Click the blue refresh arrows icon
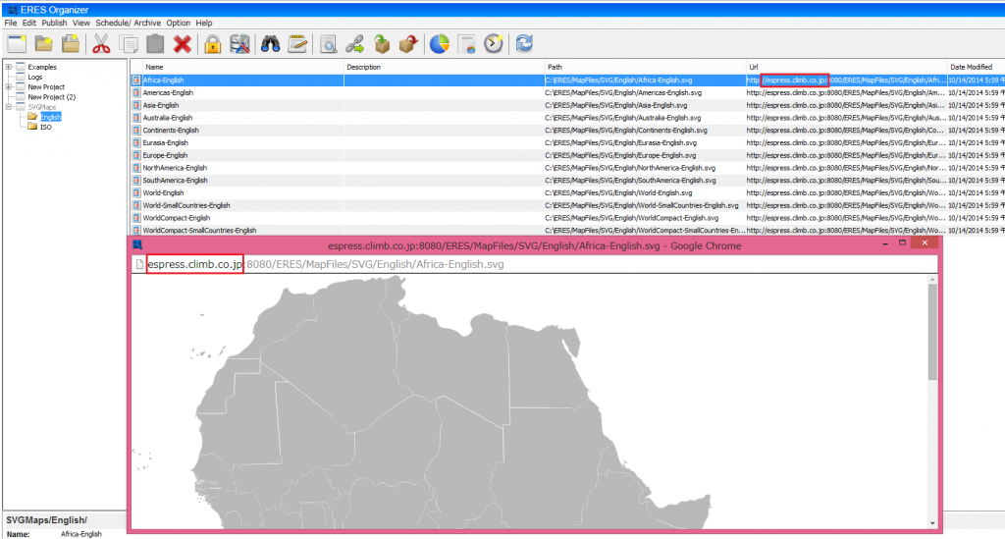This screenshot has height=539, width=1005. point(525,44)
